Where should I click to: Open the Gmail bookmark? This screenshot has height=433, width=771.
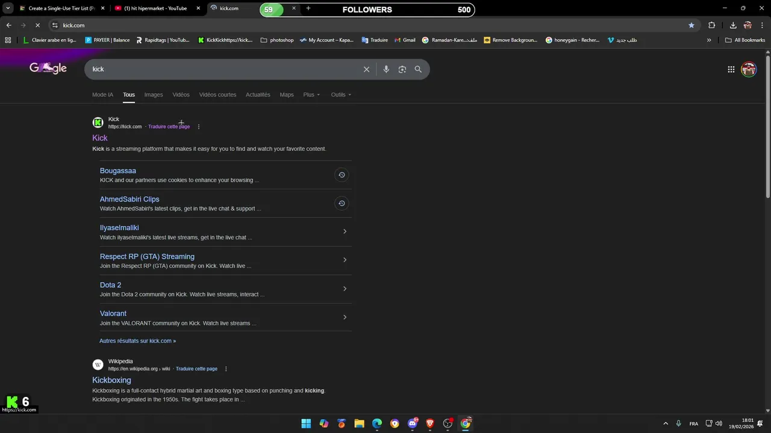pyautogui.click(x=405, y=40)
